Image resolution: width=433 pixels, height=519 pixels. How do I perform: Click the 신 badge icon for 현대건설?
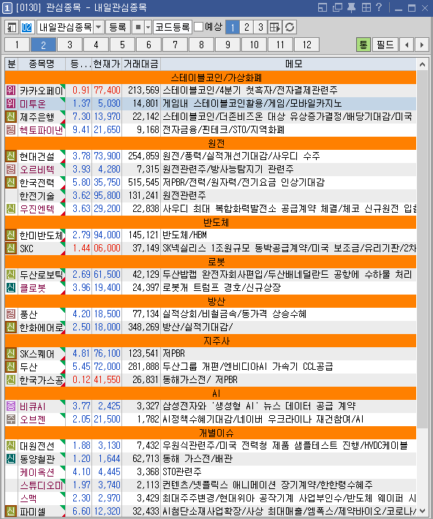pos(11,156)
